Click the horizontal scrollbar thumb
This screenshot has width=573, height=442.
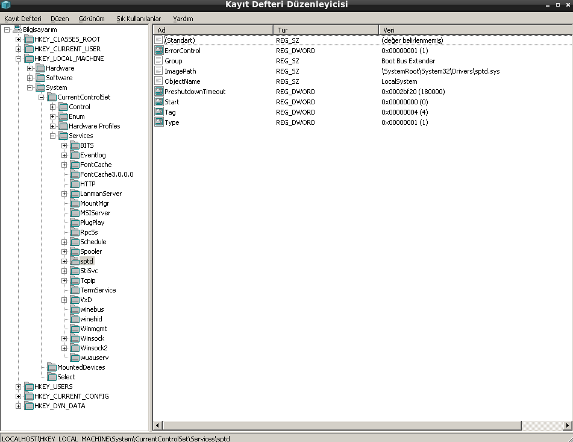[342, 426]
